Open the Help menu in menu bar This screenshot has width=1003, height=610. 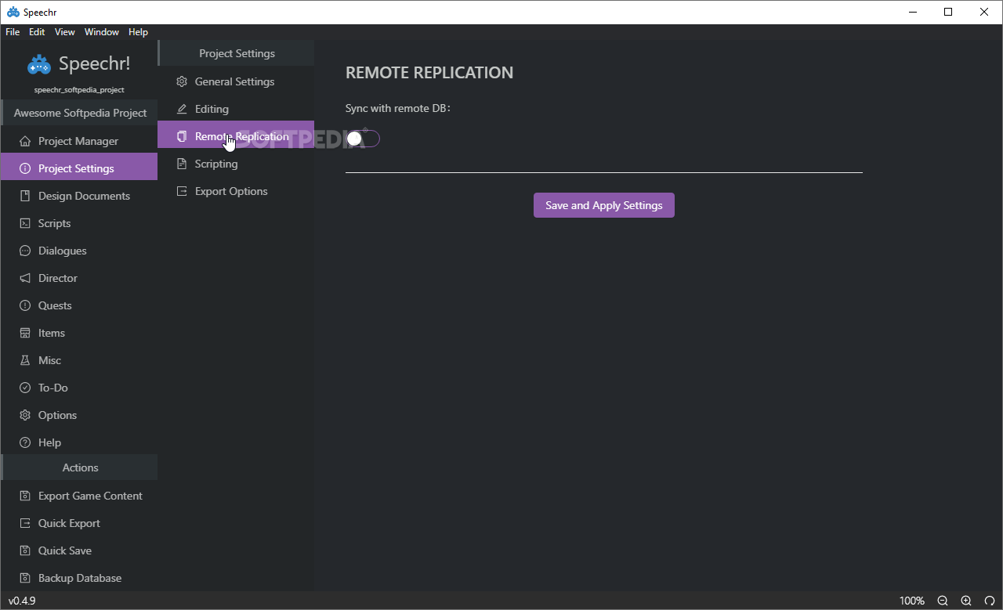tap(138, 32)
